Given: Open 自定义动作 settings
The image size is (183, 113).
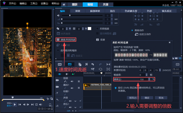Looking at the screenshot, I should (143, 34).
